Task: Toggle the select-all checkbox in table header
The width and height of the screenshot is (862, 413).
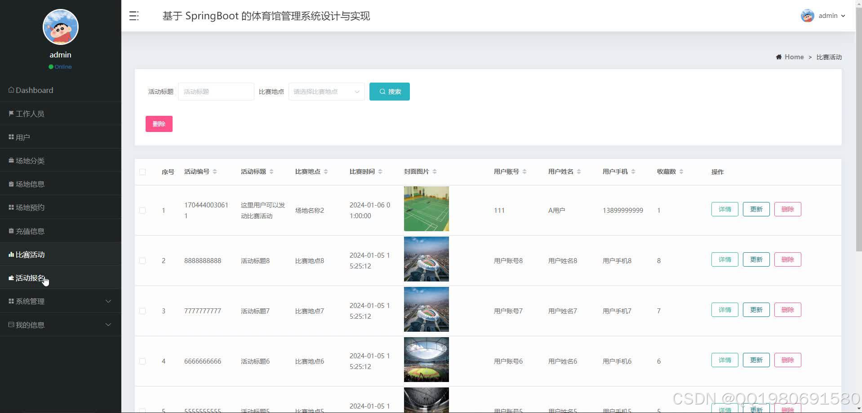Action: click(x=142, y=172)
